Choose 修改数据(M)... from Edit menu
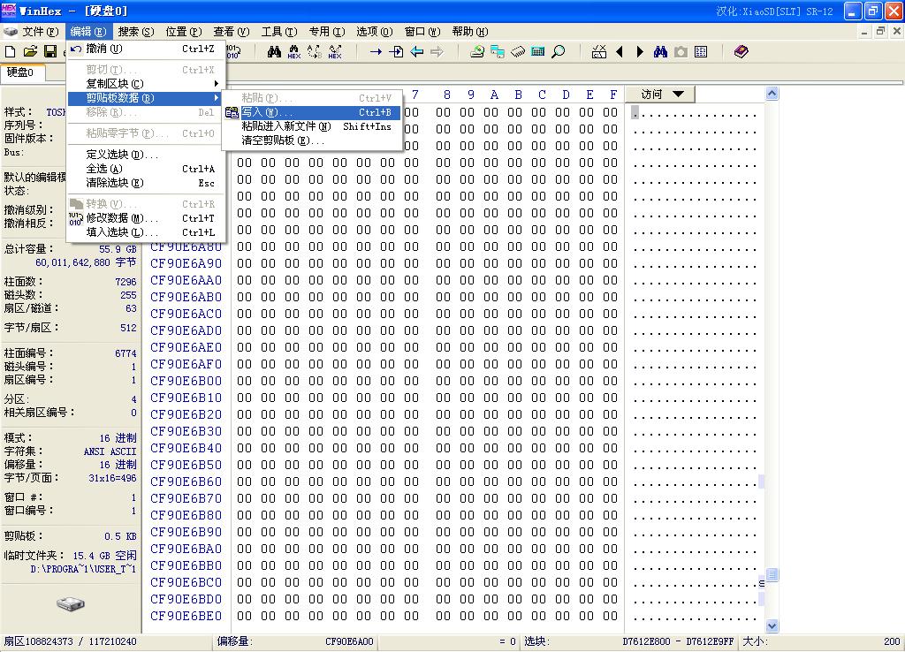 tap(146, 218)
